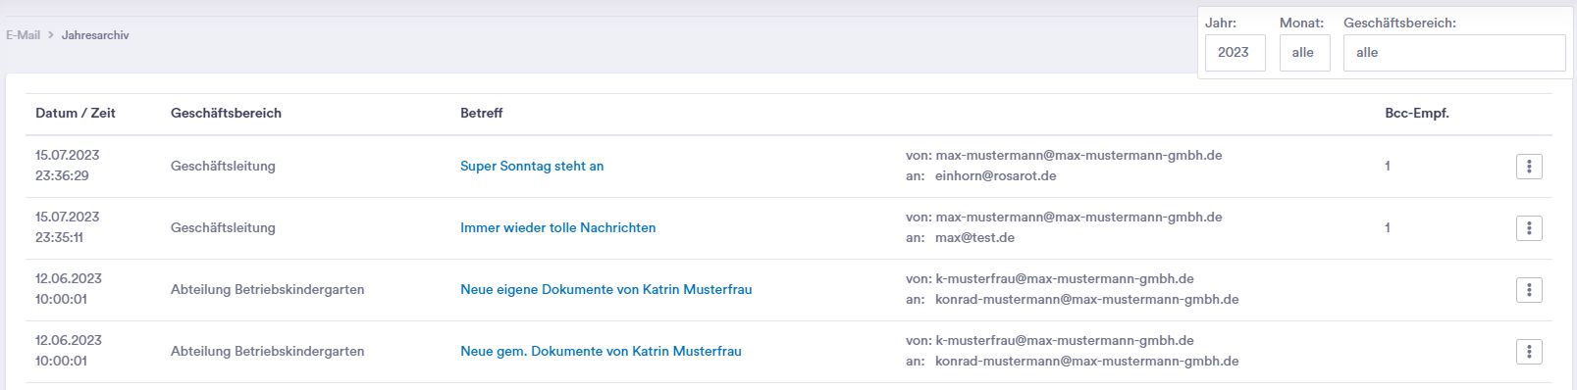
Task: Click recipient einhorn@rosarot.de
Action: point(996,176)
